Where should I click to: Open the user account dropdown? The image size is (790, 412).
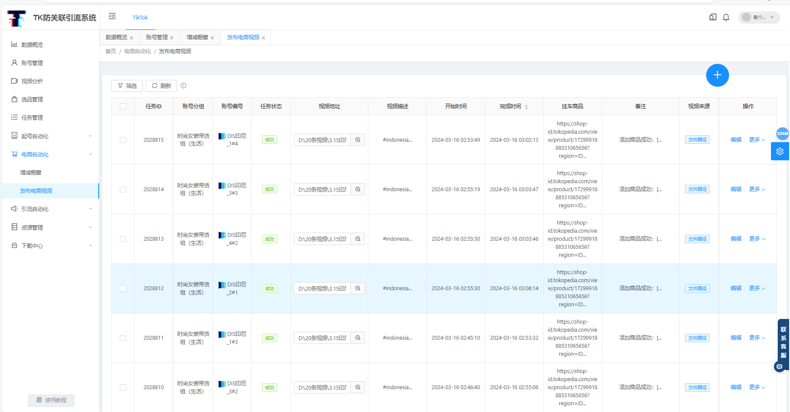[x=759, y=17]
